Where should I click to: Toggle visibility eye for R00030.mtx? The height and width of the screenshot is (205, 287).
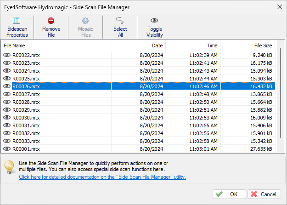coord(7,117)
